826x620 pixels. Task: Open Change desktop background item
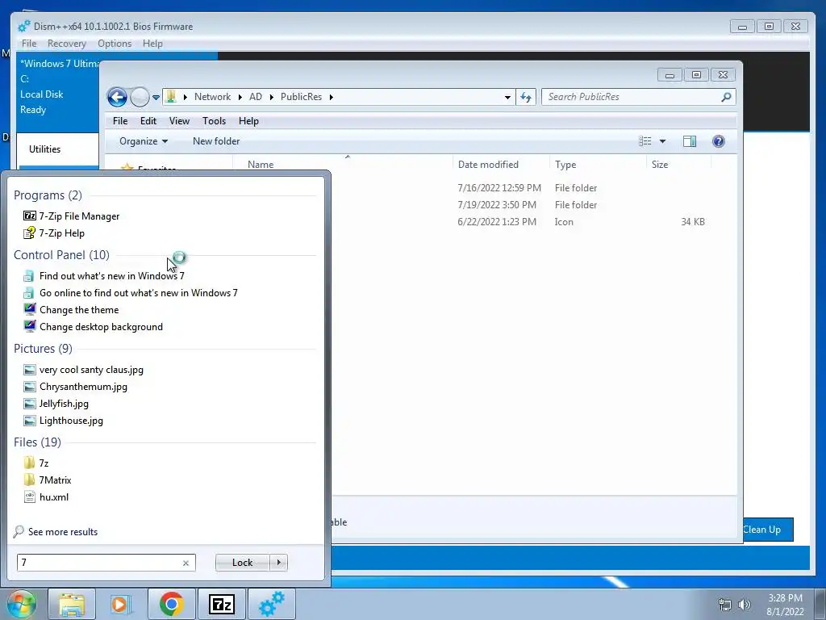pos(94,326)
